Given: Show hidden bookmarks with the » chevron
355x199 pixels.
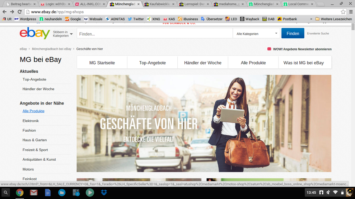Looking at the screenshot, I should 311,19.
